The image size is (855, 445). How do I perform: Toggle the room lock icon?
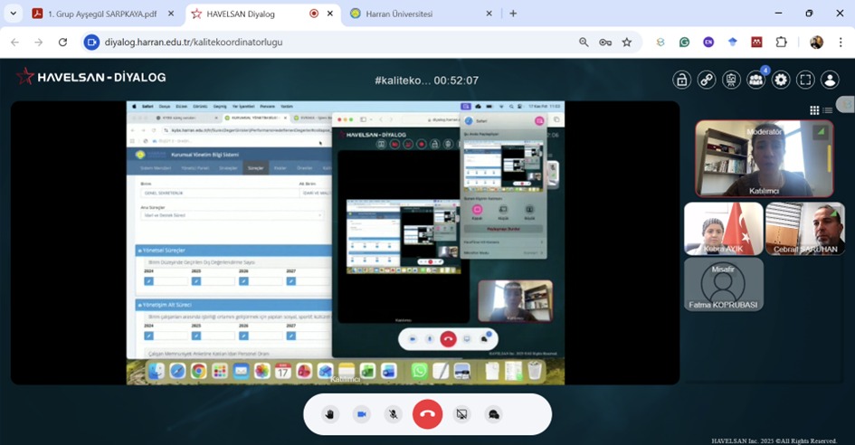point(682,80)
